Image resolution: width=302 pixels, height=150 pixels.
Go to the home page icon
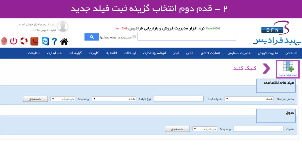[x=64, y=41]
